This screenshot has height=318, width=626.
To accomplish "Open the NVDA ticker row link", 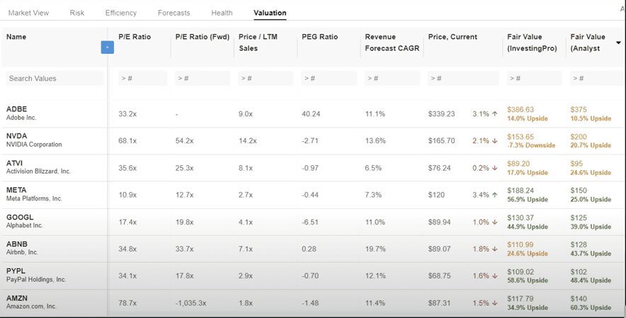I will (16, 136).
